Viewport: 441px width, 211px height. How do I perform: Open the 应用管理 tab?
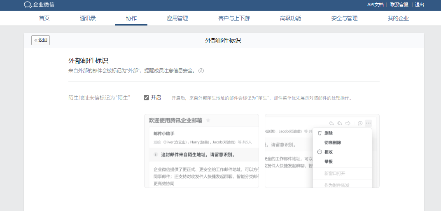coord(177,18)
